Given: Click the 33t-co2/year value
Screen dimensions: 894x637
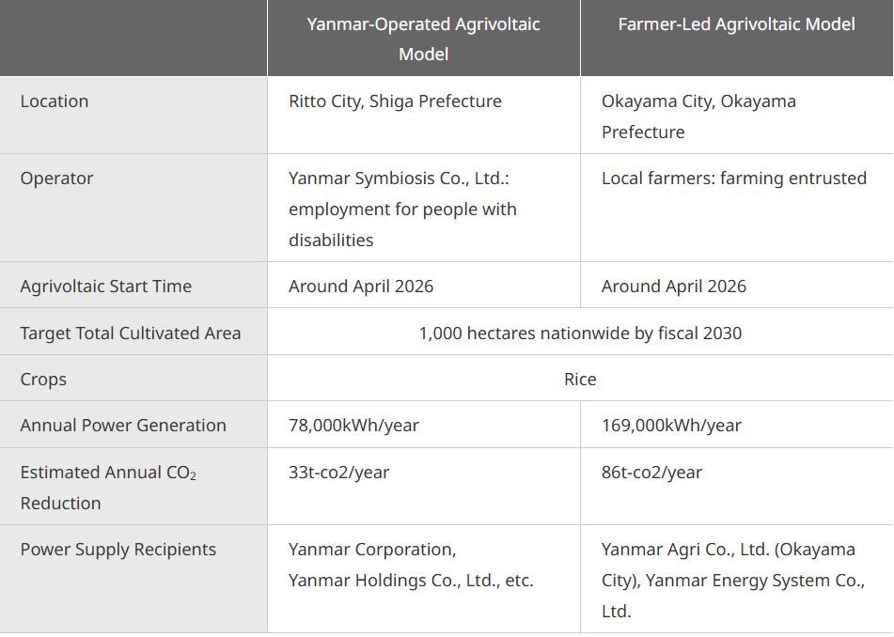Looking at the screenshot, I should coord(338,473).
